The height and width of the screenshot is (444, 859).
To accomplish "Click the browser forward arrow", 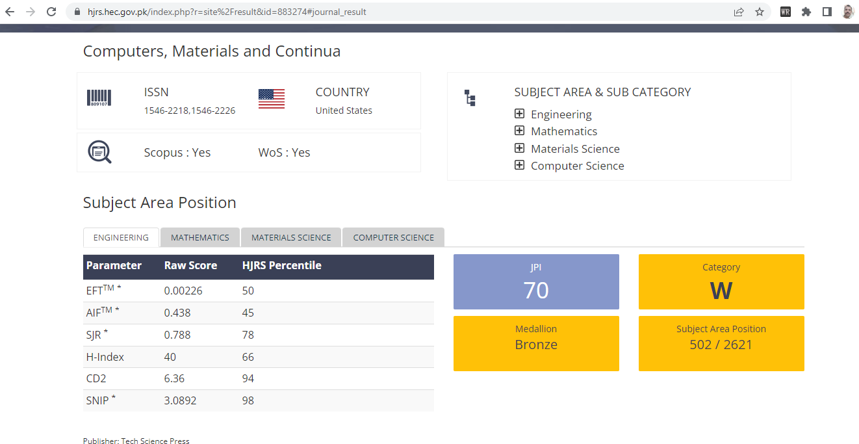I will [31, 12].
